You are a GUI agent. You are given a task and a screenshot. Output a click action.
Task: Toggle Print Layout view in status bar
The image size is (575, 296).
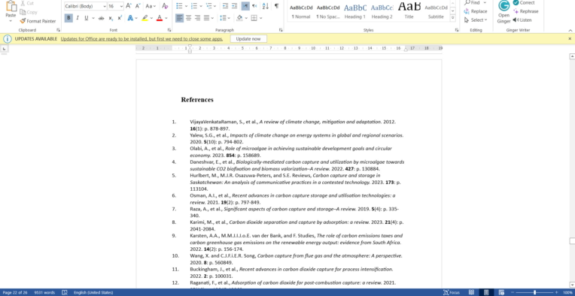[x=486, y=292]
